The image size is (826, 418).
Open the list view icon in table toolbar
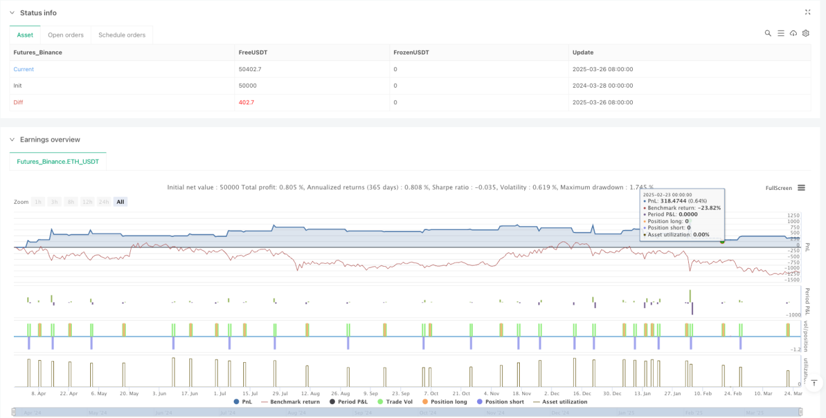780,33
